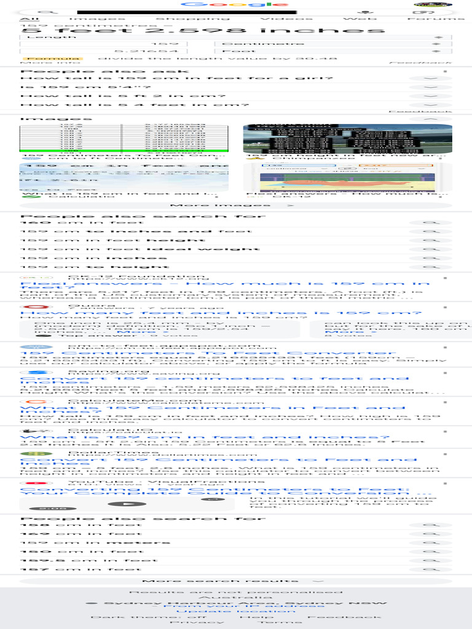The height and width of the screenshot is (629, 472).
Task: Click the 5.21654 result field
Action: coord(103,52)
